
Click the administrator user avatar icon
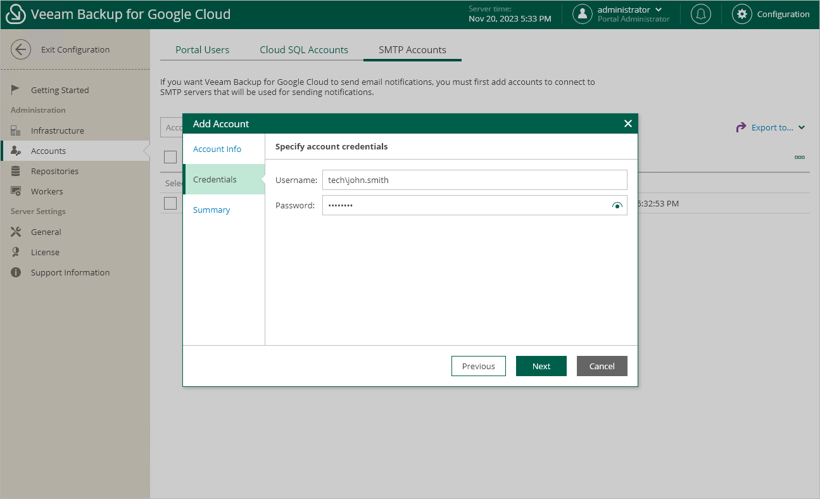pyautogui.click(x=583, y=14)
